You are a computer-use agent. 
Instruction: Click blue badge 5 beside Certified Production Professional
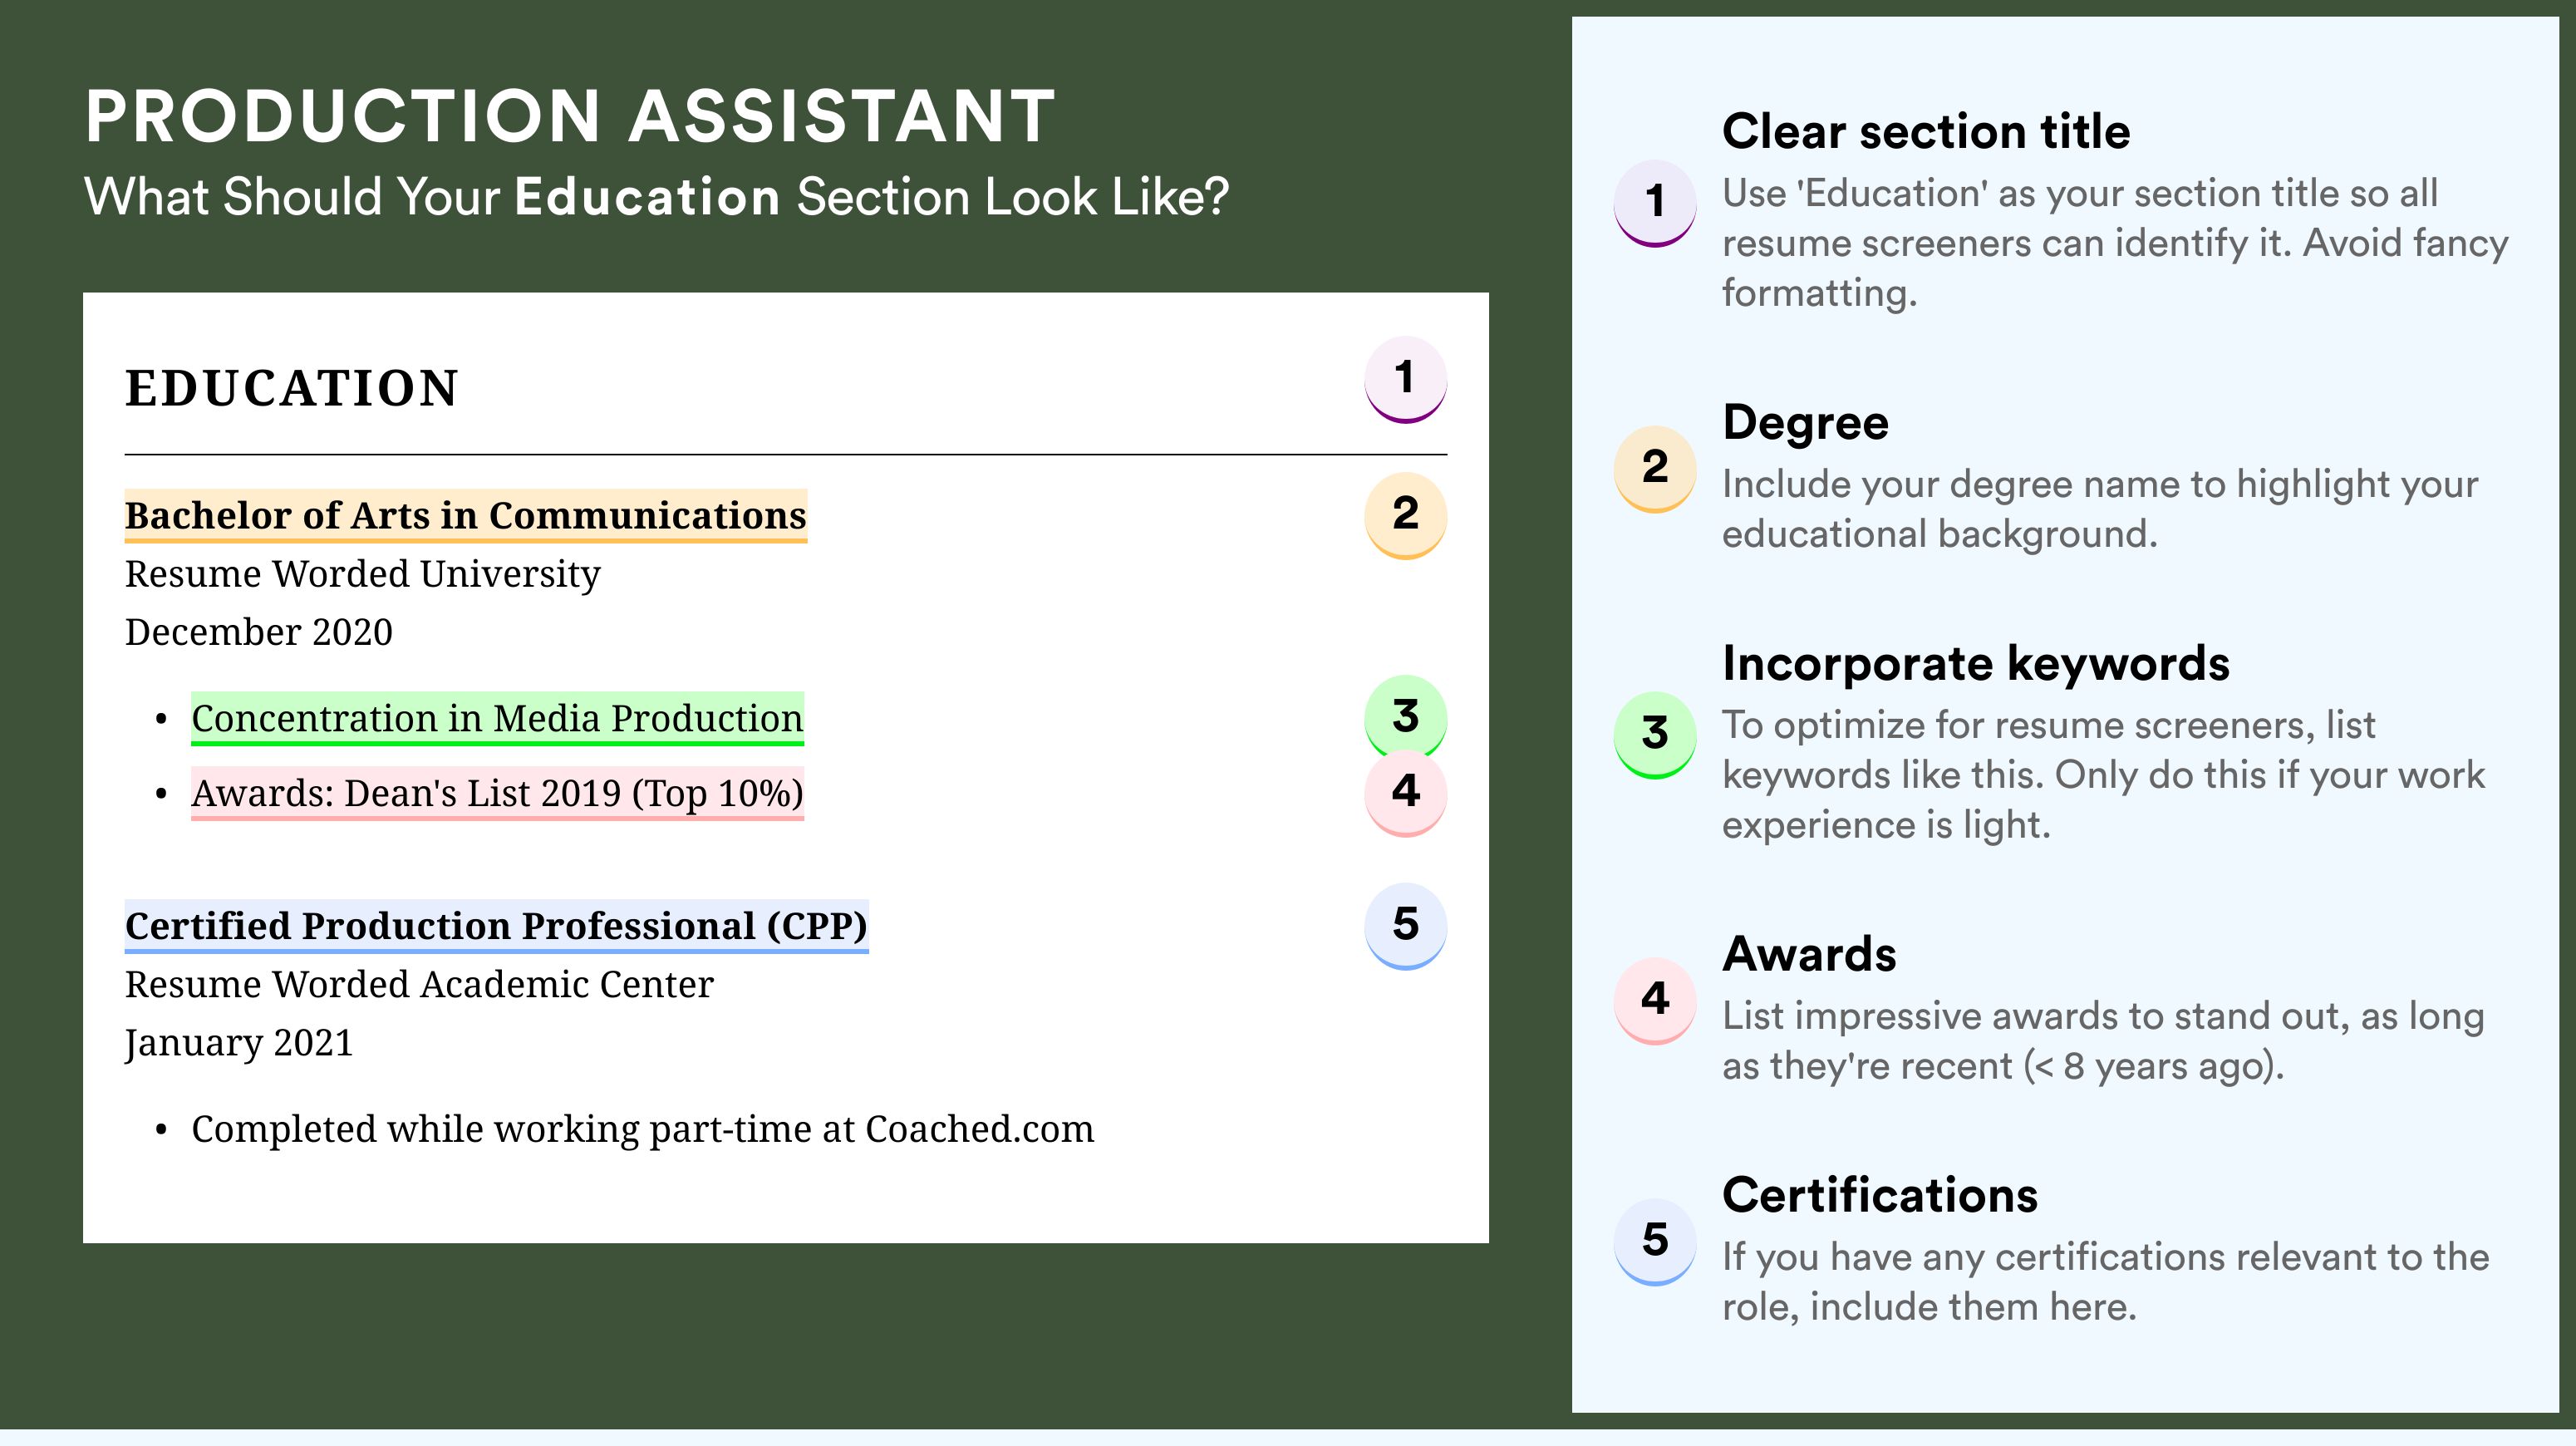1405,926
